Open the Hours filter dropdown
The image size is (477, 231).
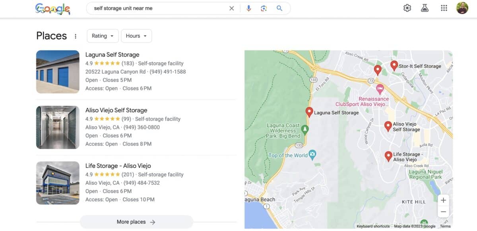tap(136, 36)
